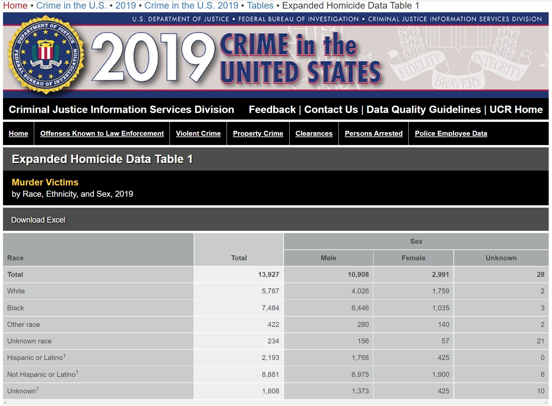The image size is (552, 406).
Task: Open the Police Employee Data menu item
Action: (451, 133)
